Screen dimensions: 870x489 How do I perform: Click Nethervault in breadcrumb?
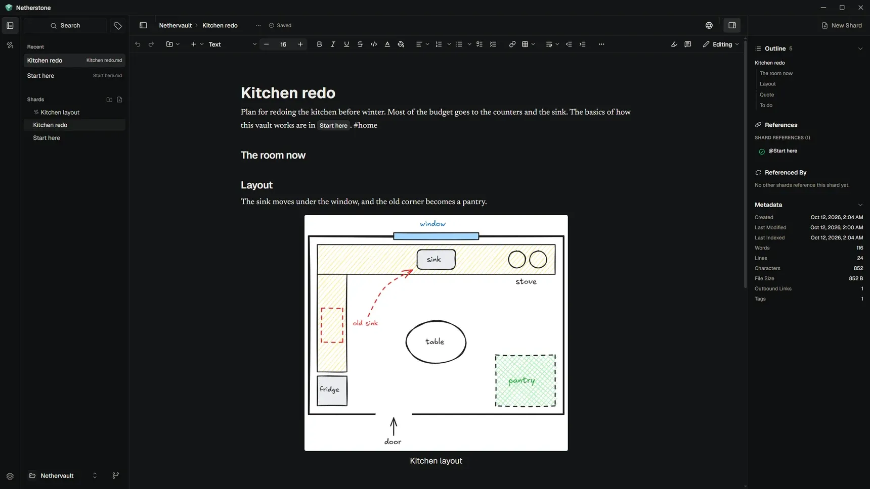click(175, 25)
